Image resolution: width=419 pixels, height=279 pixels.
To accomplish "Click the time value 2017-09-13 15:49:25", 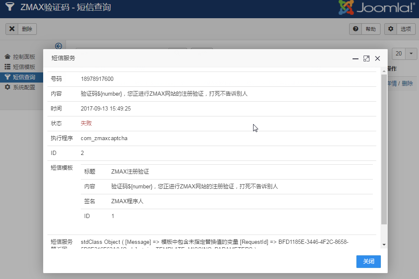I will point(106,108).
